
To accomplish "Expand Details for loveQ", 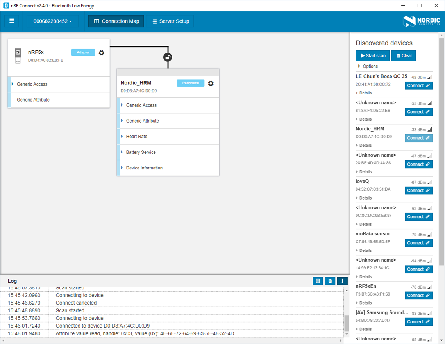I will [364, 198].
